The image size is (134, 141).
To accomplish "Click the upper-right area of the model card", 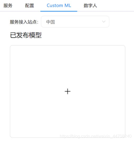I will [x=108, y=58].
